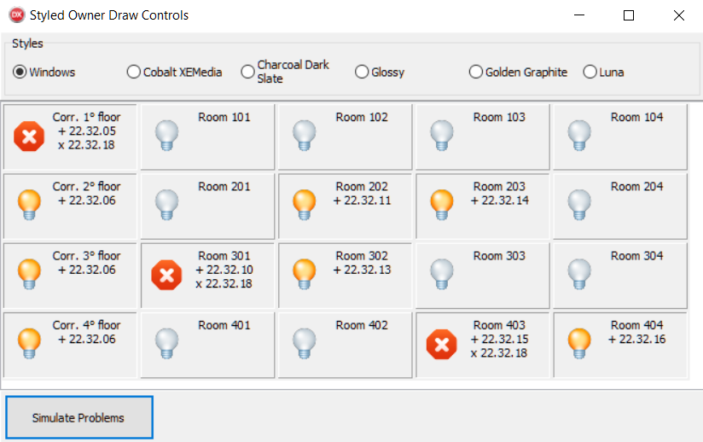
Task: Choose the Charcoal Dark Slate style option
Action: 248,72
